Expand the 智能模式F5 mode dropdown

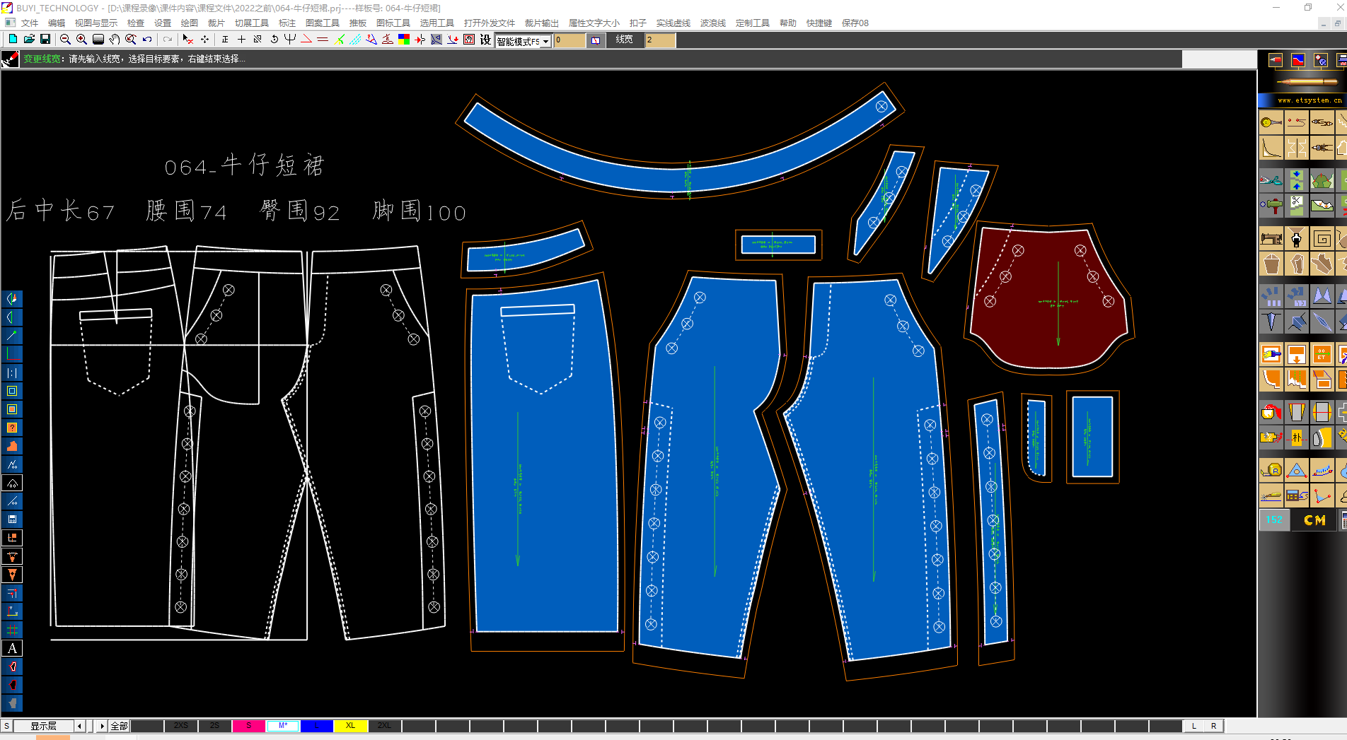coord(545,41)
